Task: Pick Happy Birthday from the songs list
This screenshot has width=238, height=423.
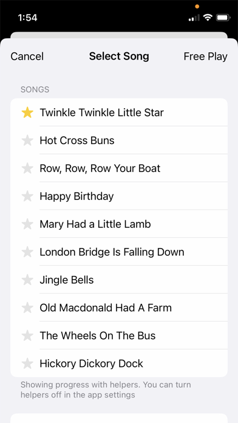Action: coord(119,196)
